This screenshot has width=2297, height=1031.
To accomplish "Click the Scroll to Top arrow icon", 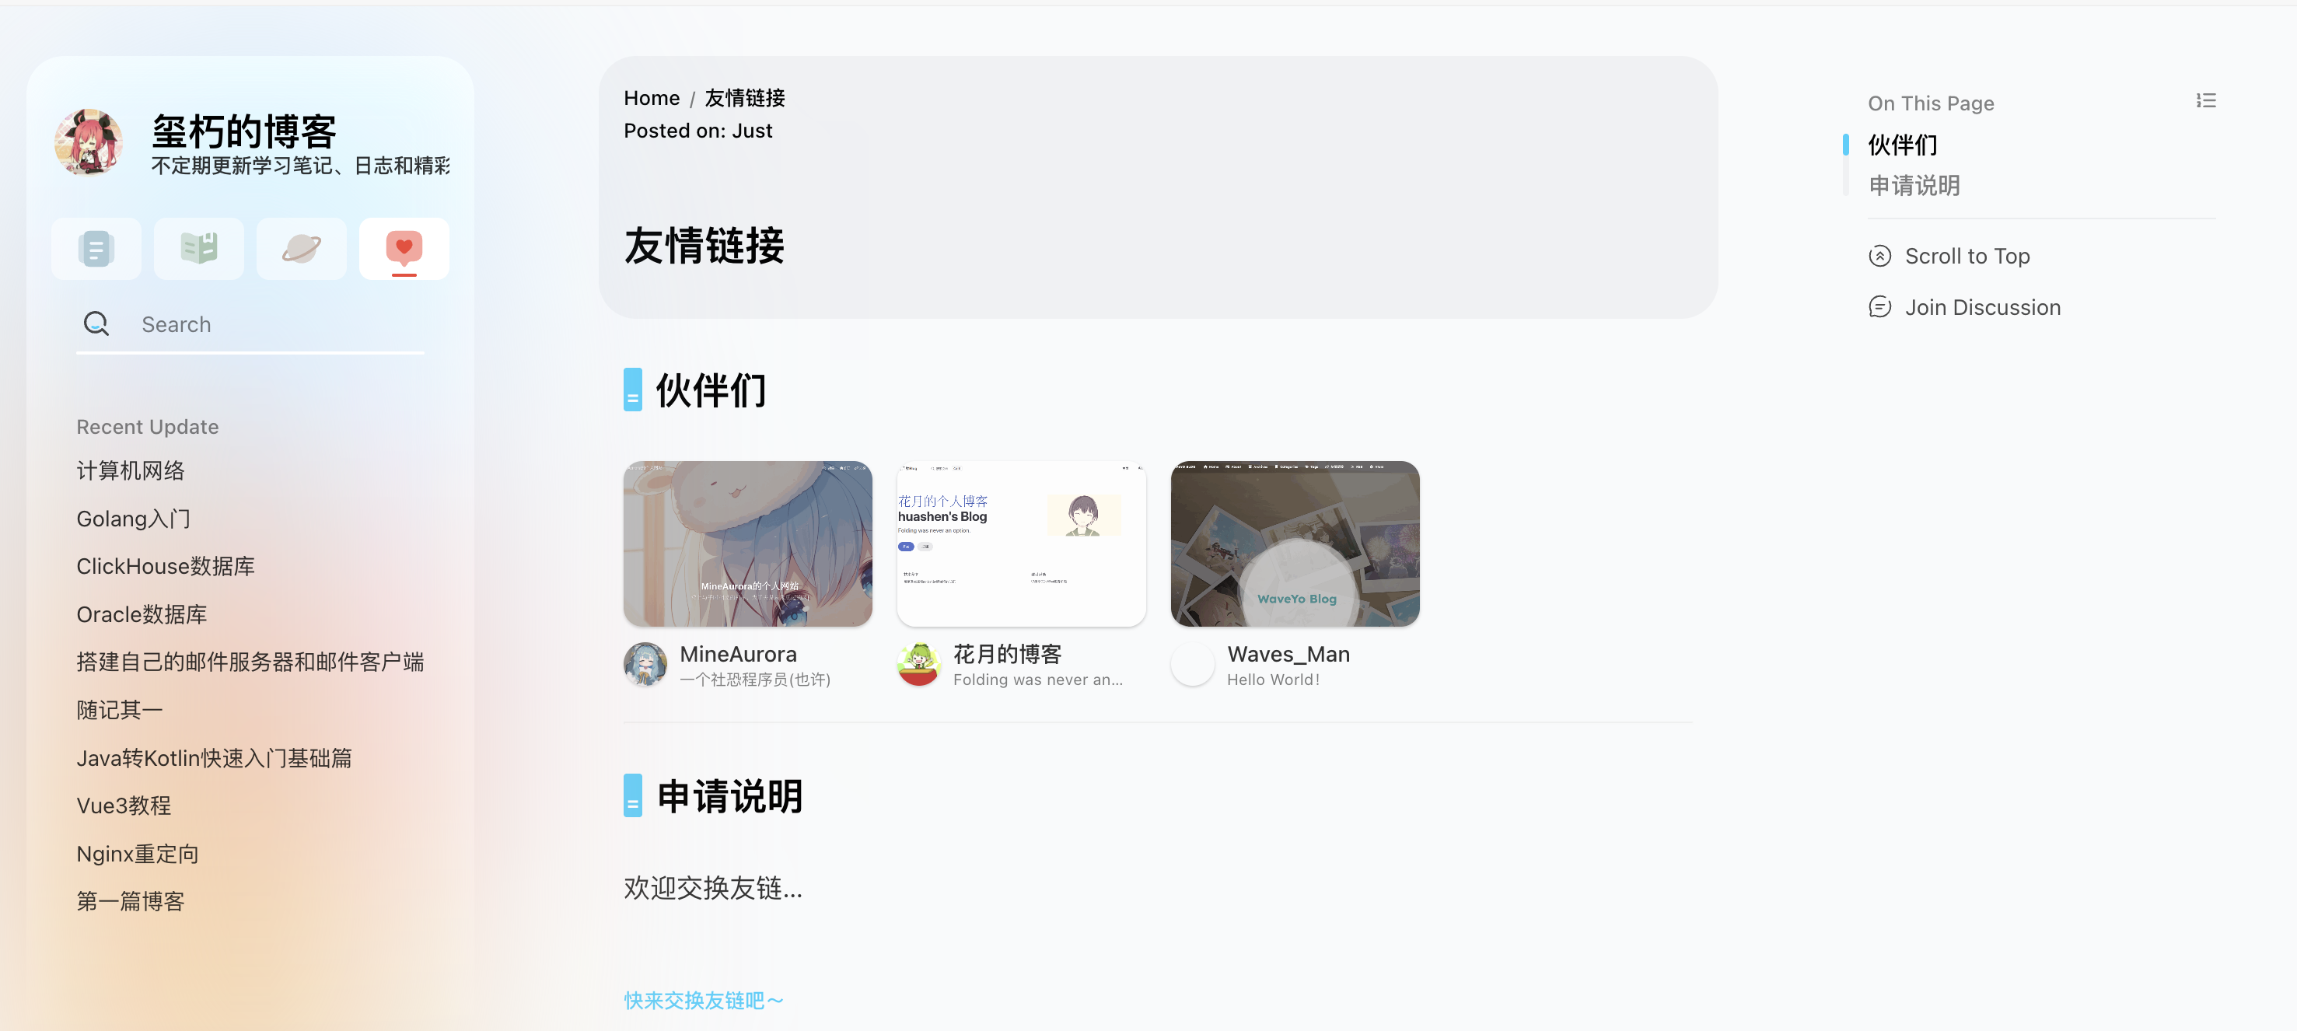I will (1879, 256).
